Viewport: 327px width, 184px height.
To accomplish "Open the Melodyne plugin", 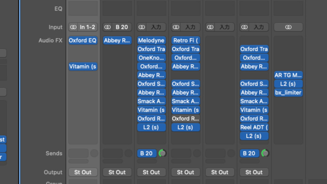I will (x=151, y=40).
